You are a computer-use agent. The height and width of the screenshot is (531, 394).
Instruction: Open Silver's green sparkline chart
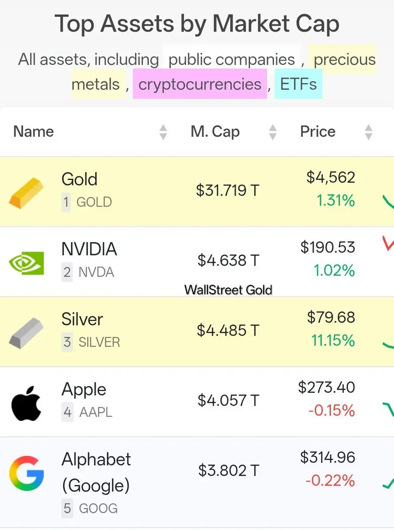click(x=388, y=345)
